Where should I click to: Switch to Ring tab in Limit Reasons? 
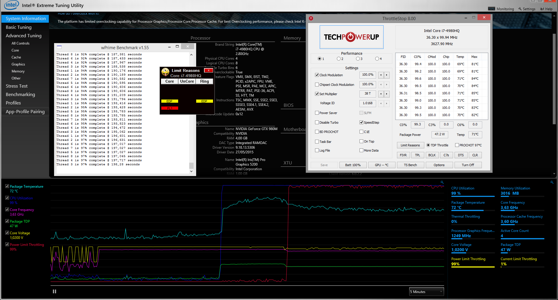click(204, 81)
